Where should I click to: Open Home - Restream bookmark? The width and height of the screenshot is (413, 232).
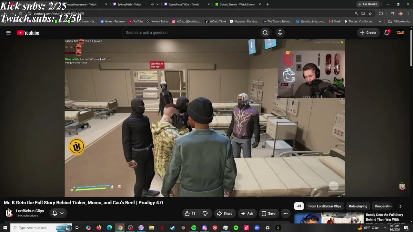click(x=113, y=22)
